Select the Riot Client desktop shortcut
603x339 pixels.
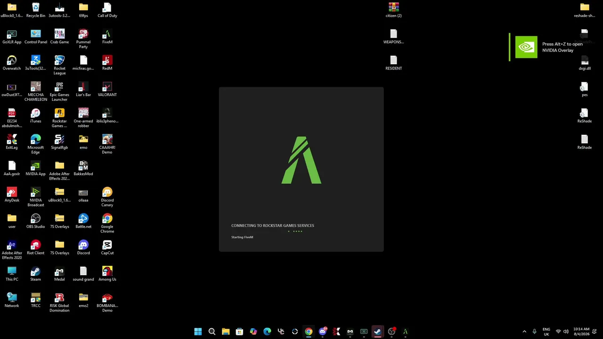click(x=36, y=247)
